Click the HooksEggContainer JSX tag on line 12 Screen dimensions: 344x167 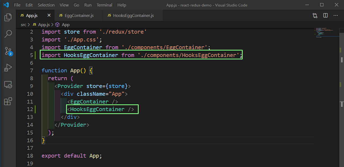101,109
